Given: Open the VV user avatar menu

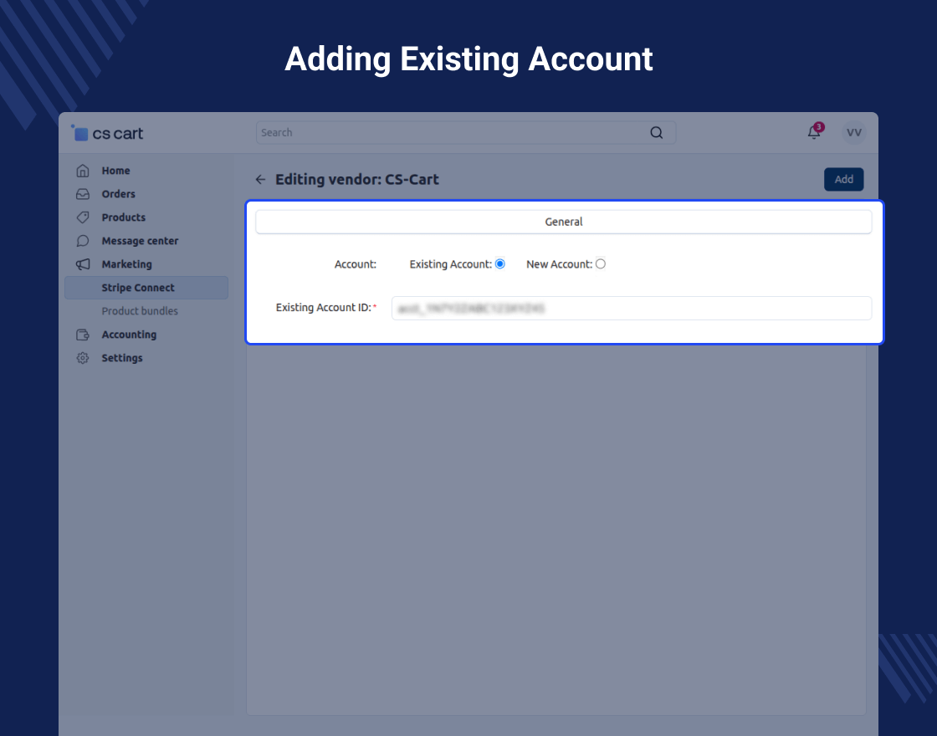Looking at the screenshot, I should (x=853, y=132).
